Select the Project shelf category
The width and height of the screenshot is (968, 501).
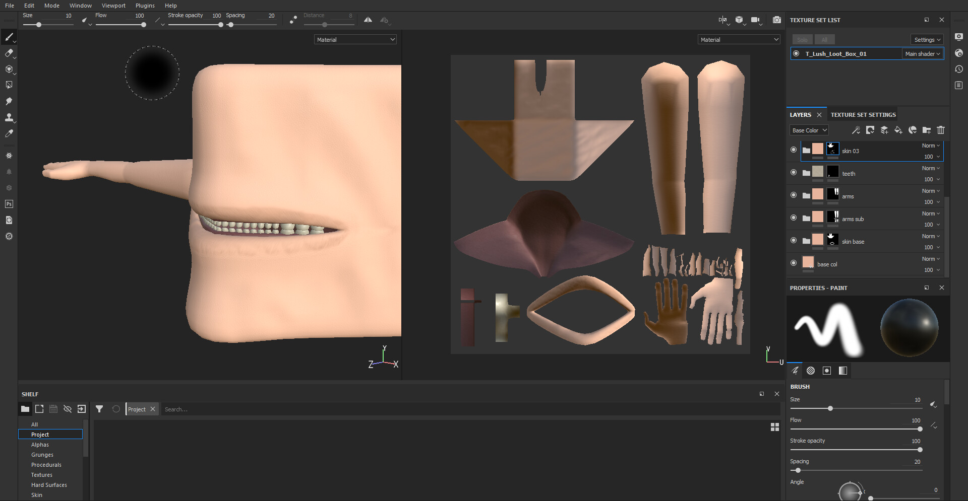pyautogui.click(x=40, y=434)
